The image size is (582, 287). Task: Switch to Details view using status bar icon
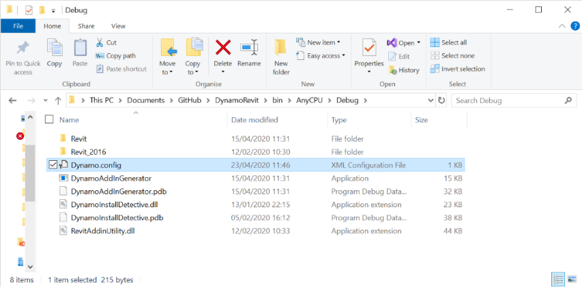[558, 279]
